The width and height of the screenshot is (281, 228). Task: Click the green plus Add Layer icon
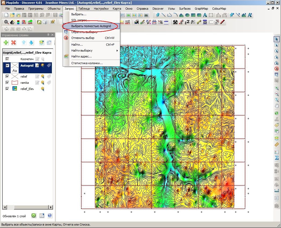tap(6, 42)
